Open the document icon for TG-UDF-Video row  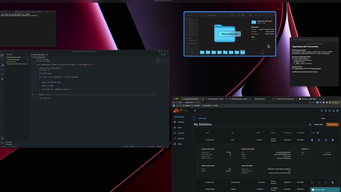tap(333, 140)
